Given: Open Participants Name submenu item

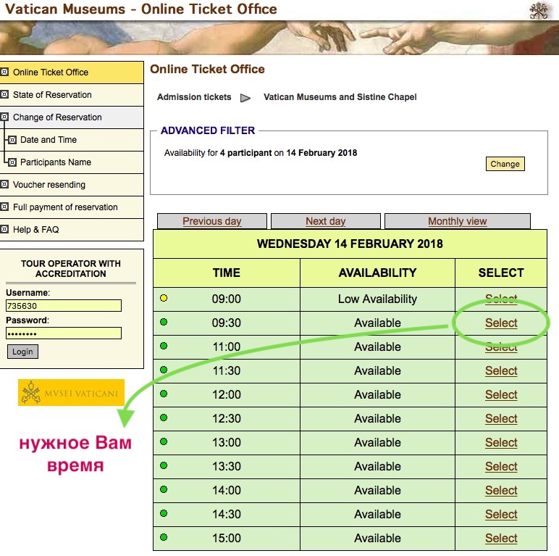Looking at the screenshot, I should click(55, 162).
